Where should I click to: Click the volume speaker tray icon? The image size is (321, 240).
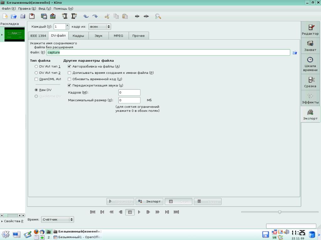[286, 232]
